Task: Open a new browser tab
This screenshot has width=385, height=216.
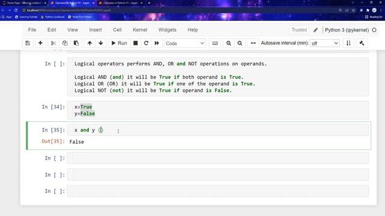Action: pyautogui.click(x=149, y=3)
